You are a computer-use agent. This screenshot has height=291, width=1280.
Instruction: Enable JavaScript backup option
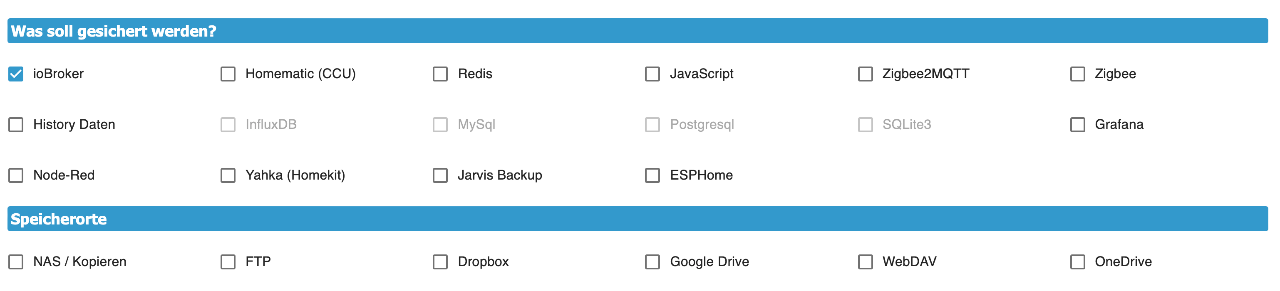pos(652,74)
